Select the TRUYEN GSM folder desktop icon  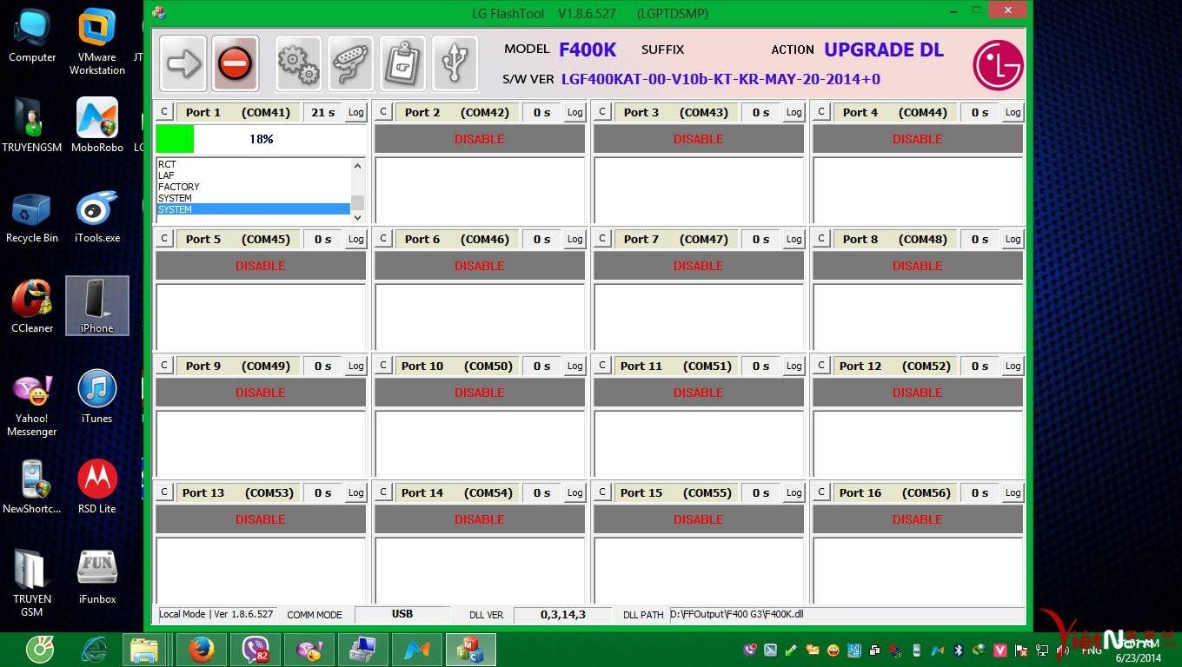point(32,582)
